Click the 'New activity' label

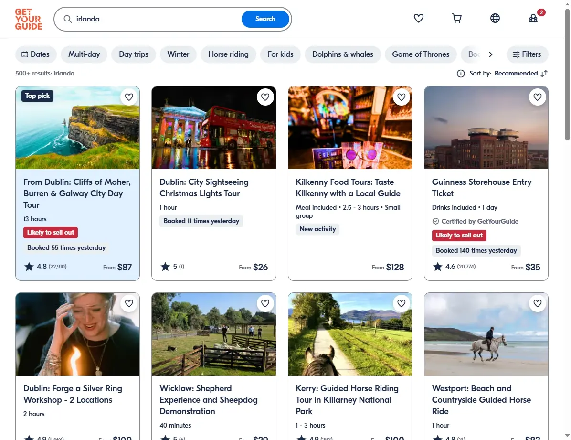[x=317, y=229]
